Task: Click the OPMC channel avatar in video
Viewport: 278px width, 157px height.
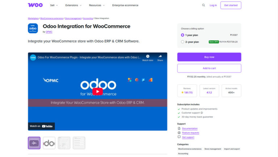Action: pyautogui.click(x=33, y=58)
